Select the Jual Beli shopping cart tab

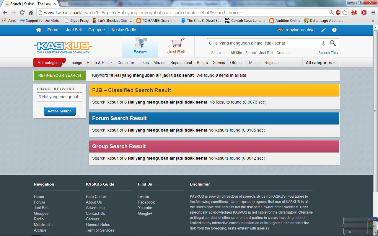pos(176,47)
